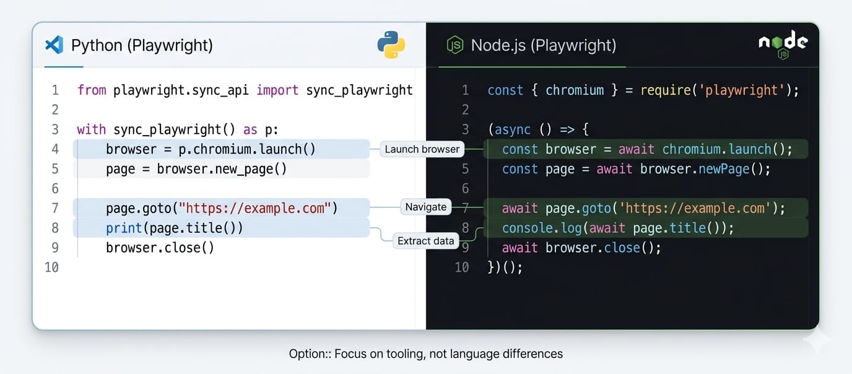The height and width of the screenshot is (374, 852).
Task: Select line number 1 in the Python editor
Action: 55,90
